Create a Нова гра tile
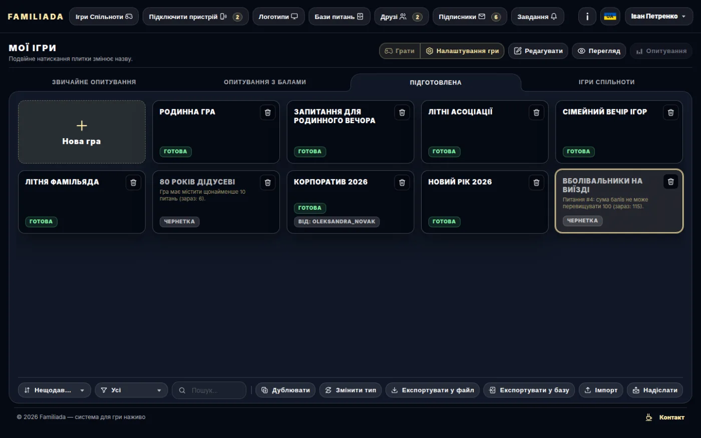The width and height of the screenshot is (701, 438). coord(82,132)
